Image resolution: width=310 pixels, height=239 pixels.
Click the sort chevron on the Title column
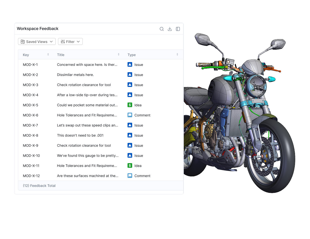pyautogui.click(x=118, y=54)
